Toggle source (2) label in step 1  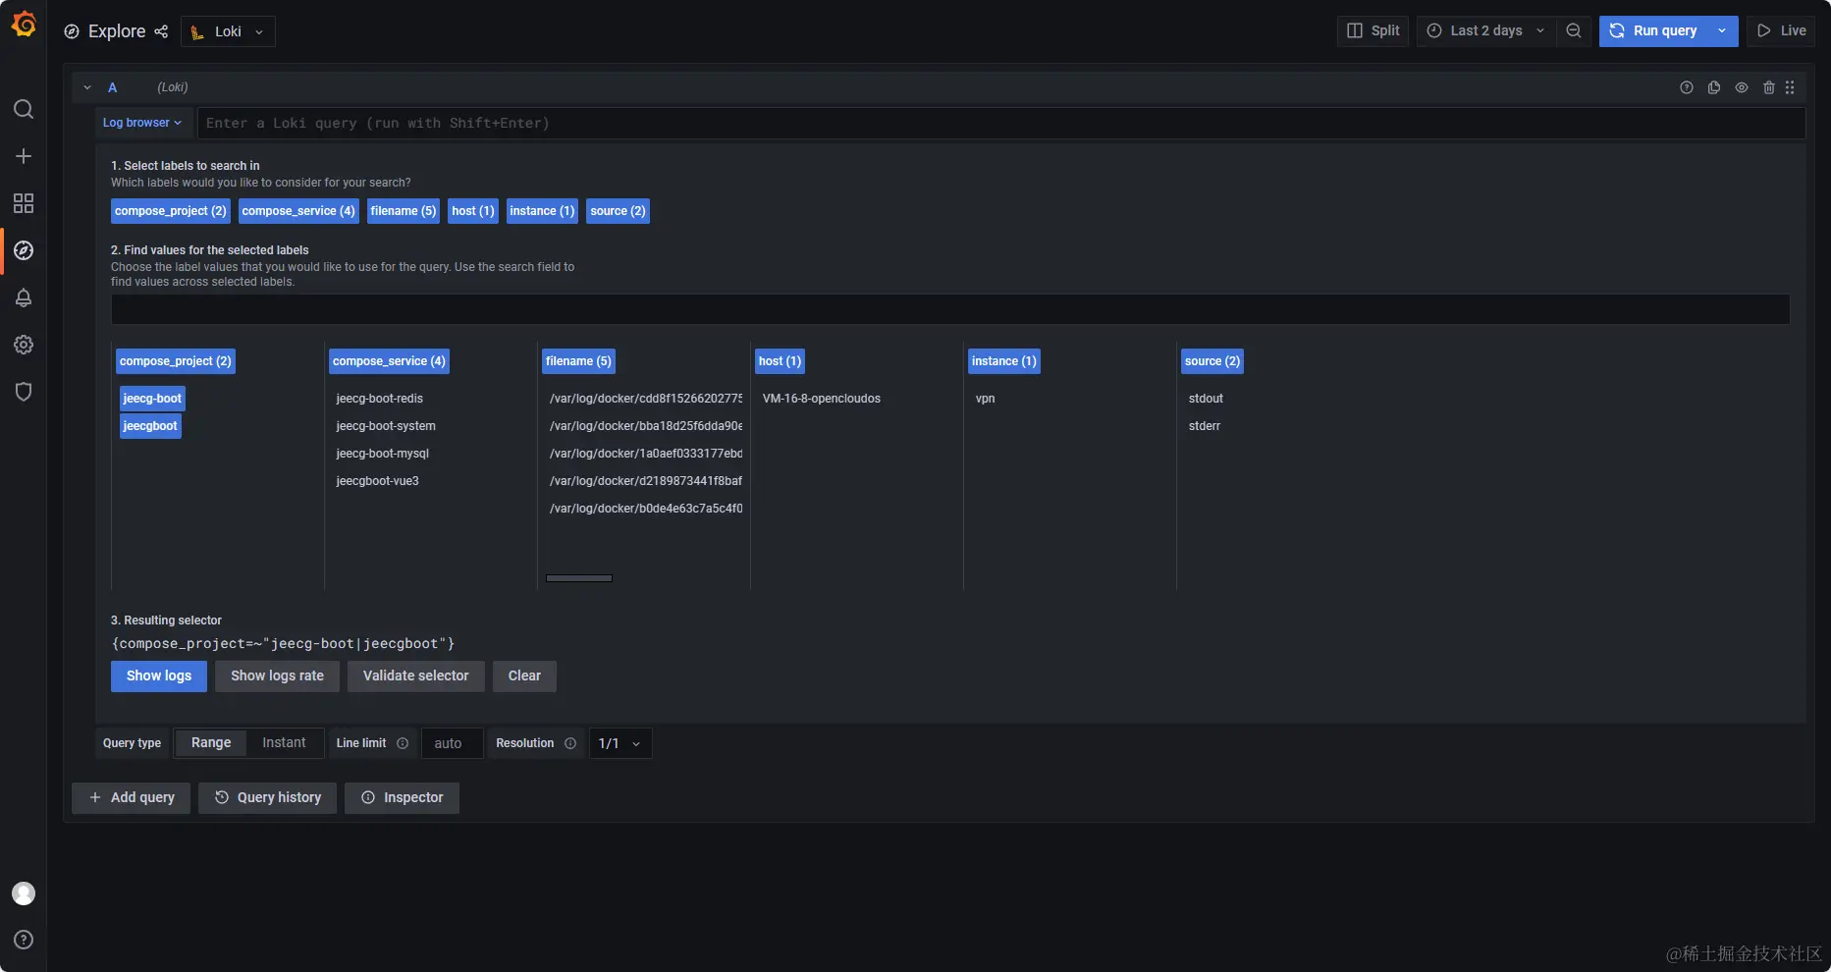click(x=618, y=211)
